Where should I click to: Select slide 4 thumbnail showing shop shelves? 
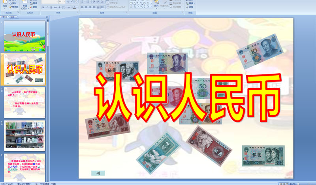tap(24, 135)
